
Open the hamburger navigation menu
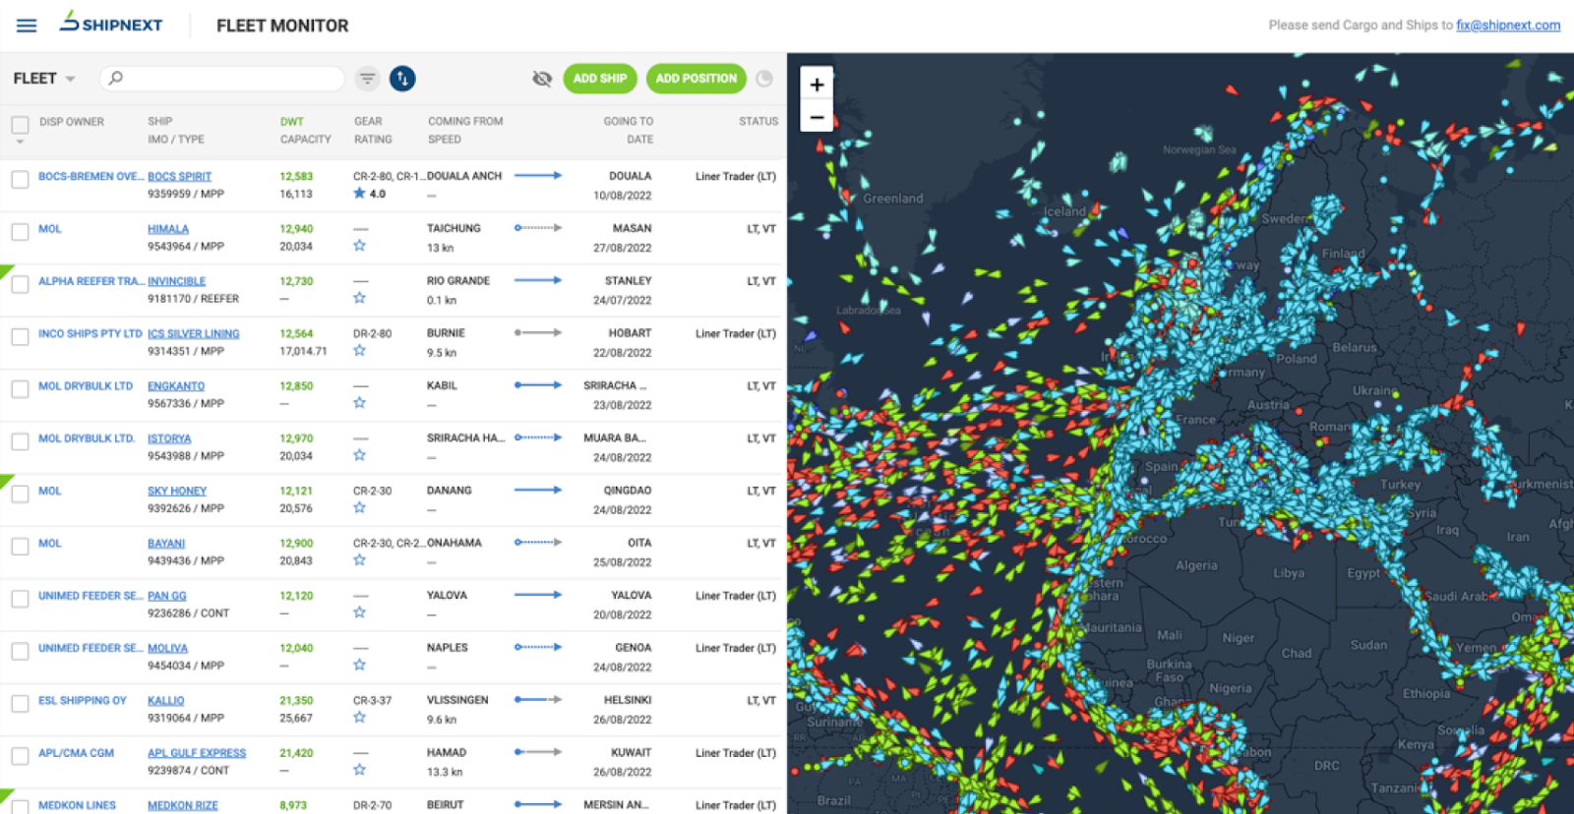(27, 26)
